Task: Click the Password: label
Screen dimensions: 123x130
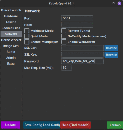Action: tap(32, 61)
